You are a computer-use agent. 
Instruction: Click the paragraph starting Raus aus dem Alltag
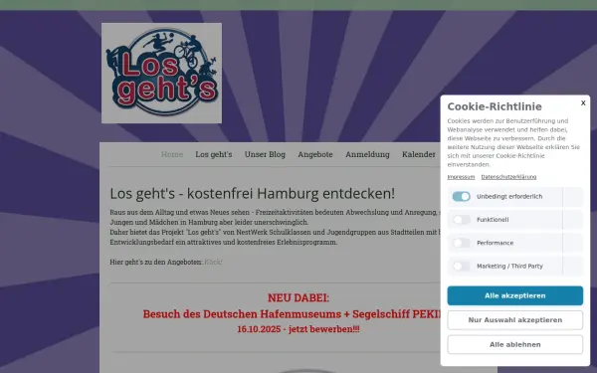275,217
